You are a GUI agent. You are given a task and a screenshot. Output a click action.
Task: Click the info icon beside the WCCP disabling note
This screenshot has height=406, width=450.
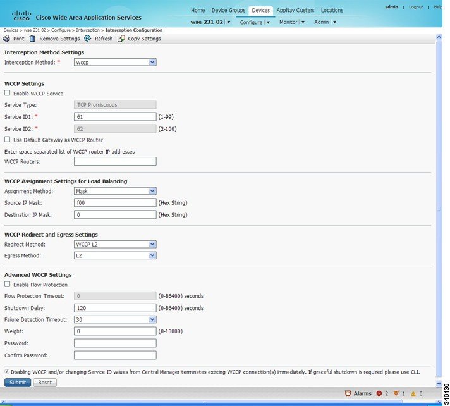tap(7, 372)
